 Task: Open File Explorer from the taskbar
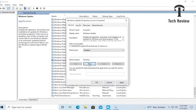pyautogui.click(x=85, y=107)
